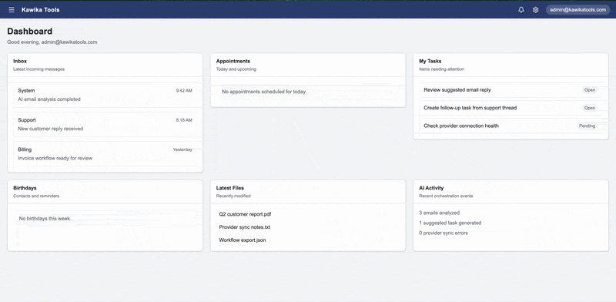This screenshot has width=616, height=302.
Task: Click the Appointments card heading
Action: click(233, 62)
